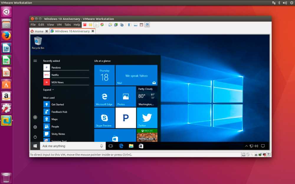Open the Twitter tile in Start menu
The image size is (295, 184).
[x=147, y=118]
